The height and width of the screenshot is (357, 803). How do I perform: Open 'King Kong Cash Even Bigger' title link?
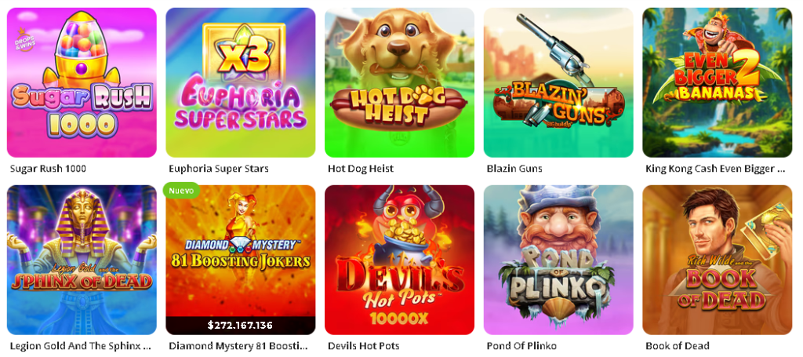tap(715, 169)
